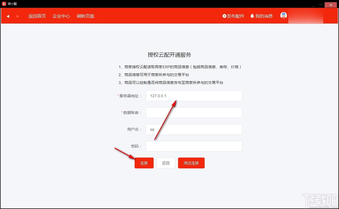
Task: Navigate forward using the right arrow icon
Action: coord(18,16)
